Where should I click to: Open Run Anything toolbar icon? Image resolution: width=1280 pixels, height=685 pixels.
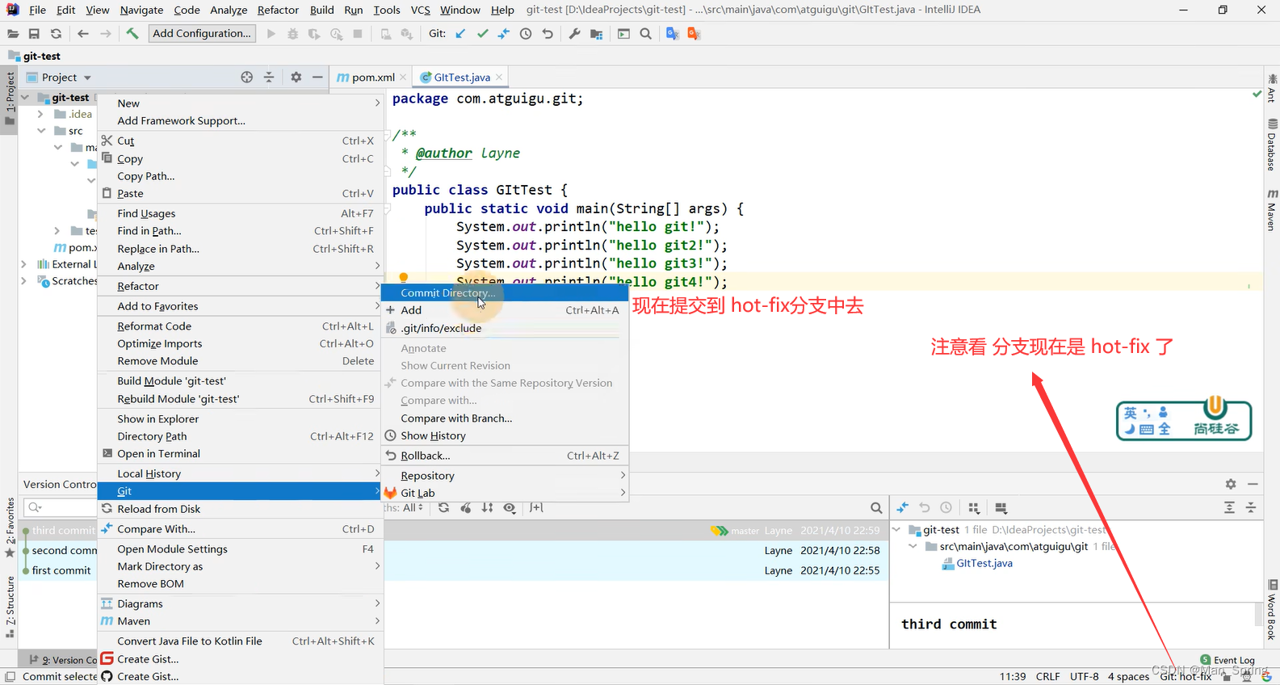click(x=623, y=34)
